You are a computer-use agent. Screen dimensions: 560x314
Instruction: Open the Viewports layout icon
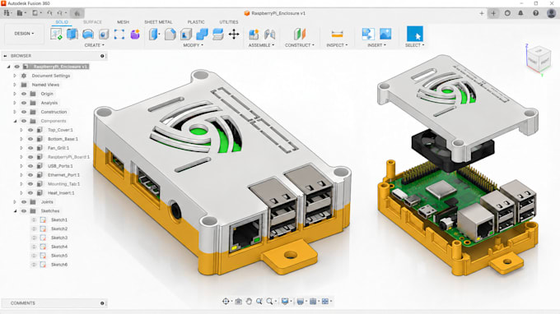click(x=325, y=302)
